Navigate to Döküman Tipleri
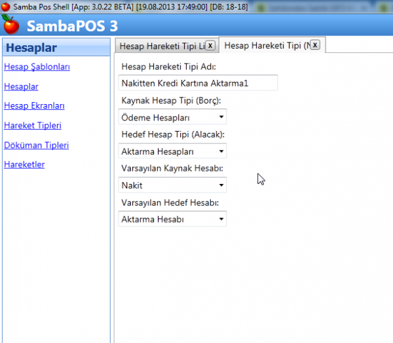This screenshot has height=343, width=393. tap(36, 145)
